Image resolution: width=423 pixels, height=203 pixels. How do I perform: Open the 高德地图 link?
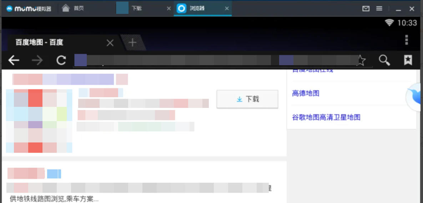tap(306, 93)
